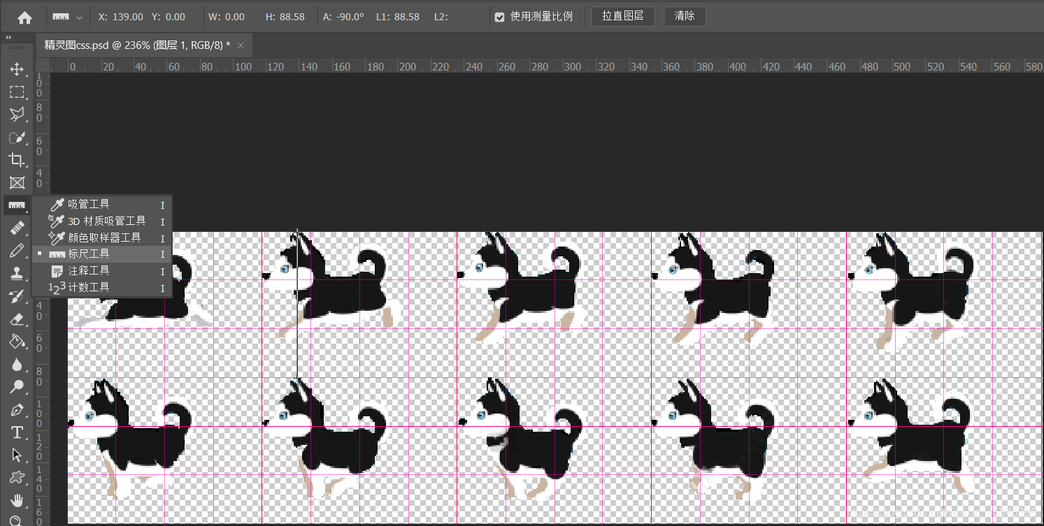Click the Ruler tool in the toolbar
The height and width of the screenshot is (526, 1044).
click(17, 205)
